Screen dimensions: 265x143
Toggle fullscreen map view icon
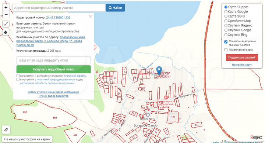(x=6, y=24)
